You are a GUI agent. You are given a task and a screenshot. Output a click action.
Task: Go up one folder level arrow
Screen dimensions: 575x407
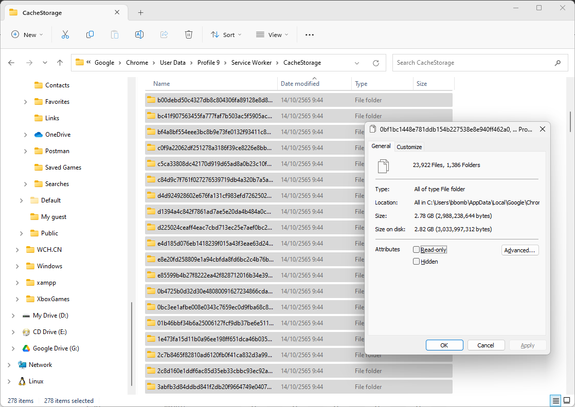[x=60, y=63]
